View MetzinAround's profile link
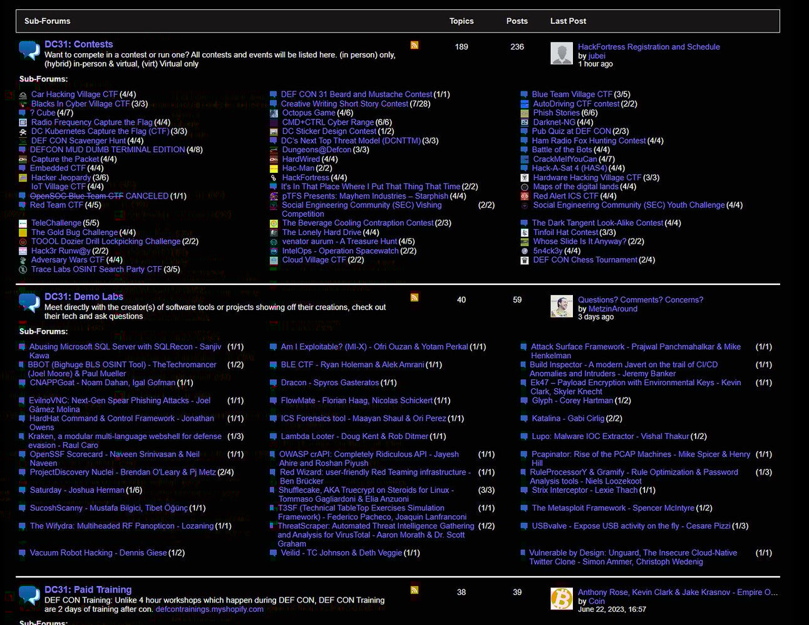809x625 pixels. [613, 309]
